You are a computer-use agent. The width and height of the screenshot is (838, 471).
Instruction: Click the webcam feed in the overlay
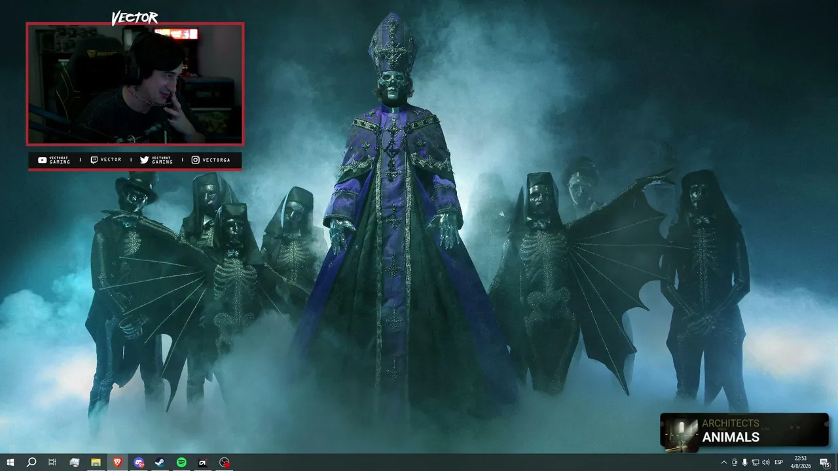tap(135, 84)
